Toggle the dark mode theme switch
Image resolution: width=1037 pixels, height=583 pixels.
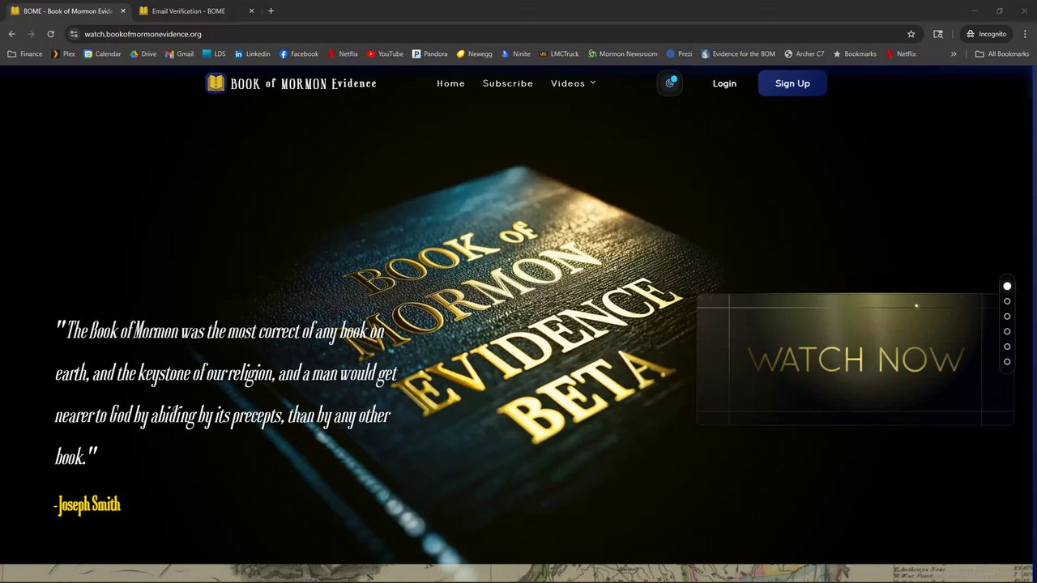pos(669,83)
